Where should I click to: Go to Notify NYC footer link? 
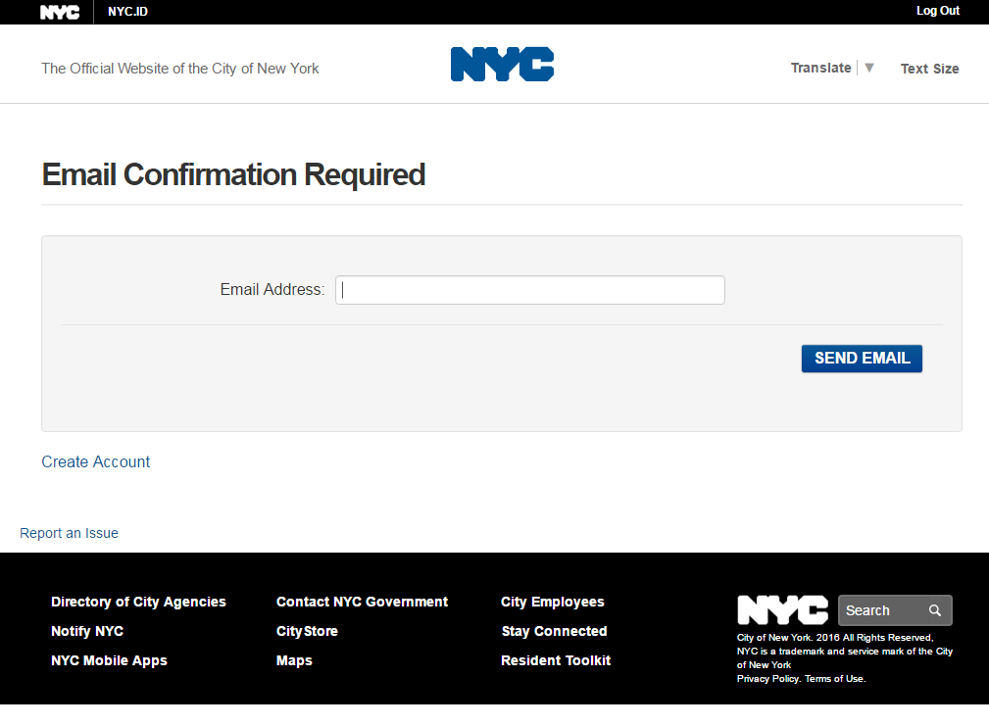[87, 631]
